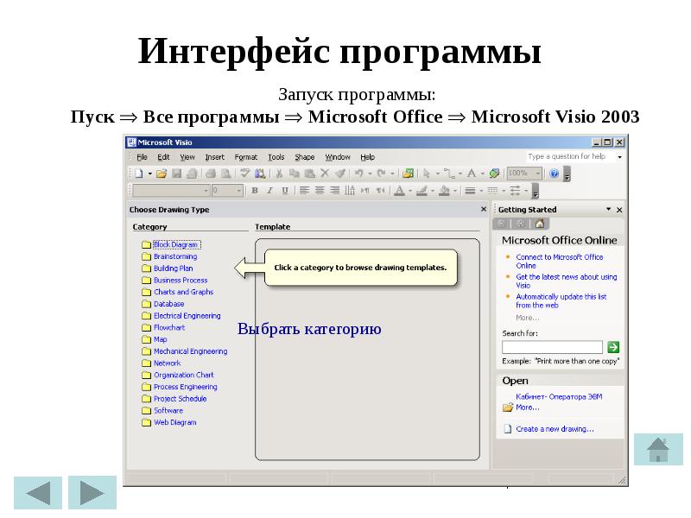Screen dimensions: 691x518
Task: Click the Rotate Text icon
Action: point(350,191)
